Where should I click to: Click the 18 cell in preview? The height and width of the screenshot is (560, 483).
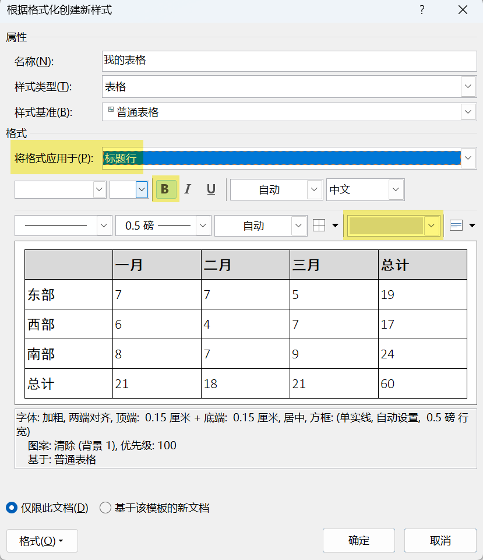coord(245,383)
